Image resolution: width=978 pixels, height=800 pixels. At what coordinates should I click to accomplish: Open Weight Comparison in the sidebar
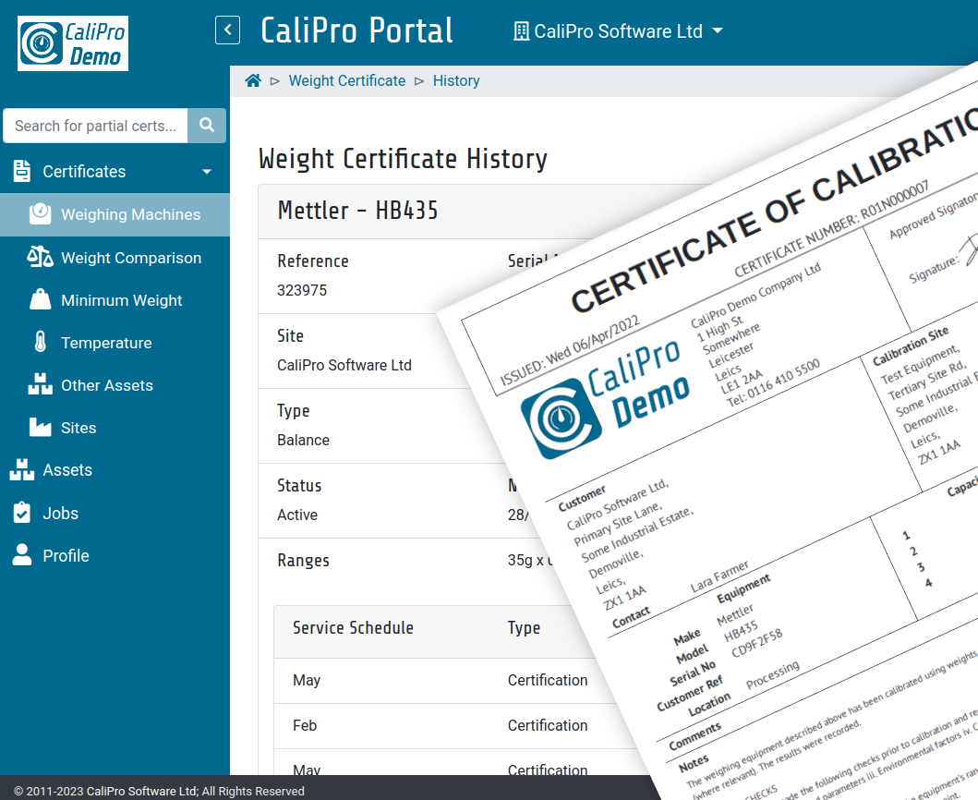[x=115, y=258]
